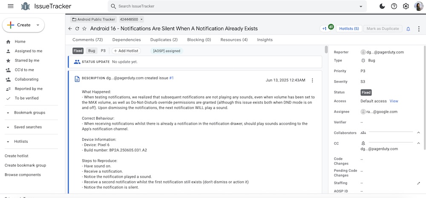This screenshot has height=198, width=426.
Task: Click the IssueTracker bug logo
Action: [25, 6]
